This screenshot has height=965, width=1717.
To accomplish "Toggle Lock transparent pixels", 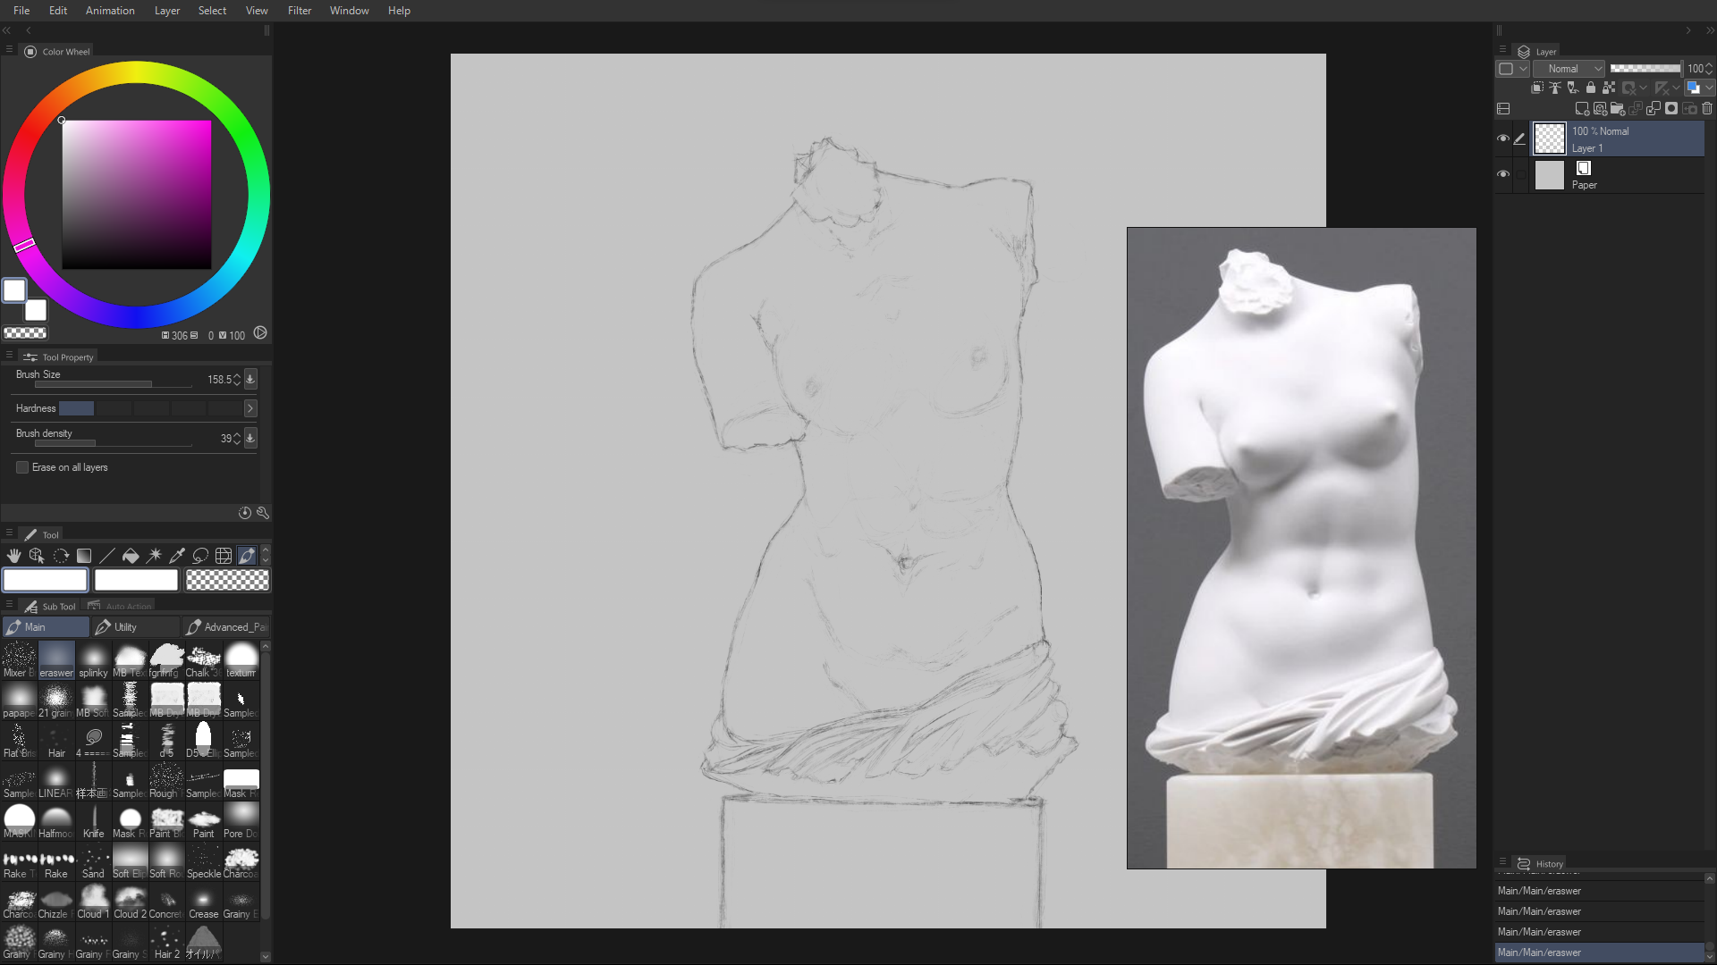I will pos(1609,88).
